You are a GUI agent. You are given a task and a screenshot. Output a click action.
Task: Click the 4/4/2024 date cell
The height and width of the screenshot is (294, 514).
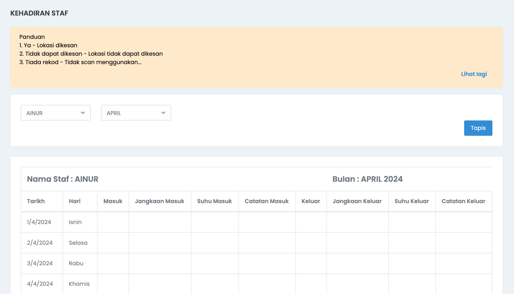point(40,284)
